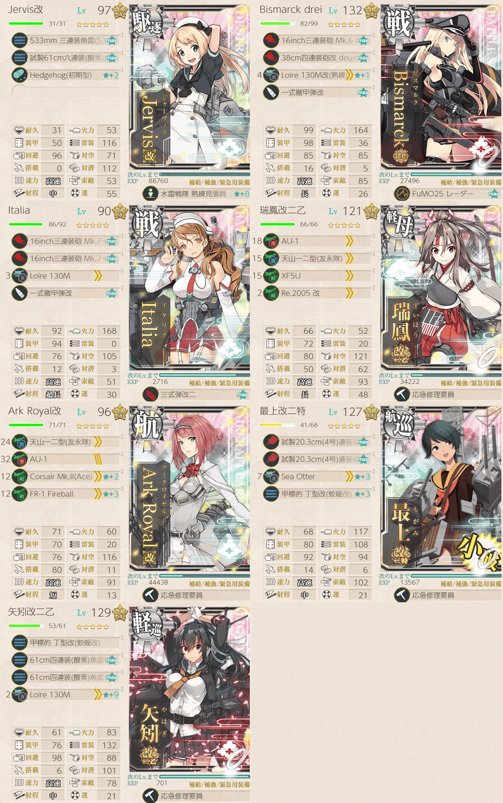This screenshot has height=803, width=503.
Task: Click the lookout icon in Jervis's extra slot
Action: click(150, 194)
